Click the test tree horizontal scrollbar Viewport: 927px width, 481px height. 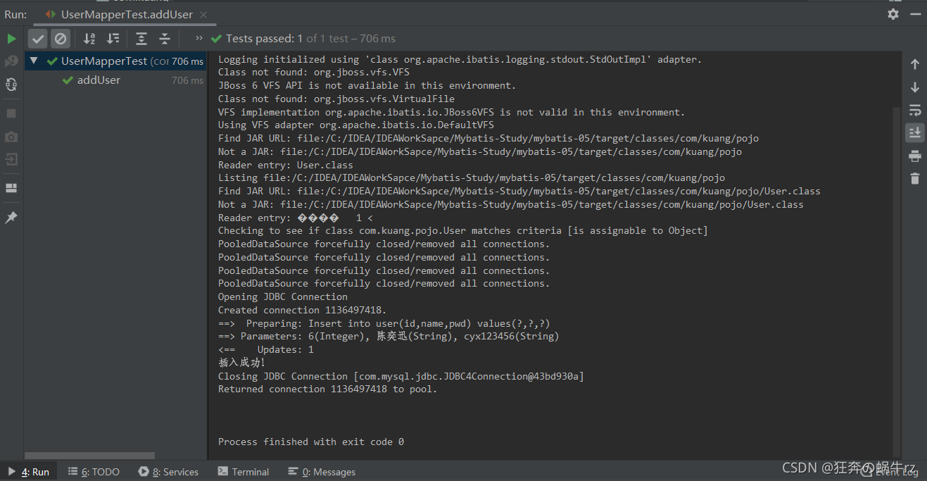coord(90,456)
